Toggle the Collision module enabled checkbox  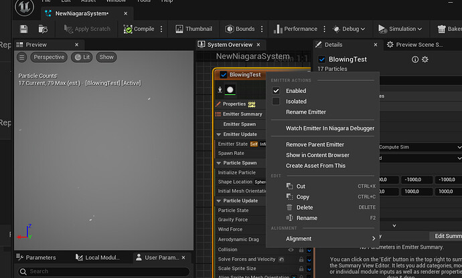(309, 251)
